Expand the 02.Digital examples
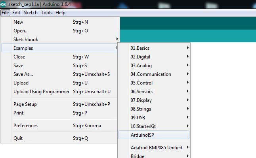This screenshot has width=256, height=158. 154,57
